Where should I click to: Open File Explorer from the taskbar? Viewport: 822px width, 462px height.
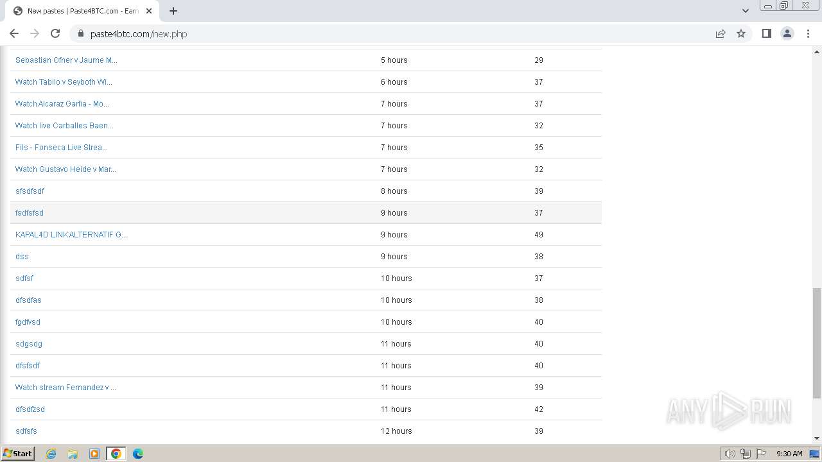pos(73,454)
